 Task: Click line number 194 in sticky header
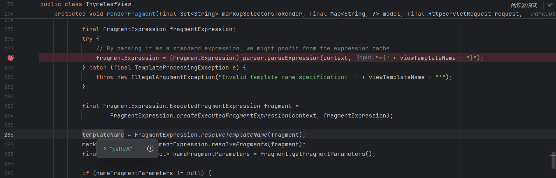coord(9,14)
